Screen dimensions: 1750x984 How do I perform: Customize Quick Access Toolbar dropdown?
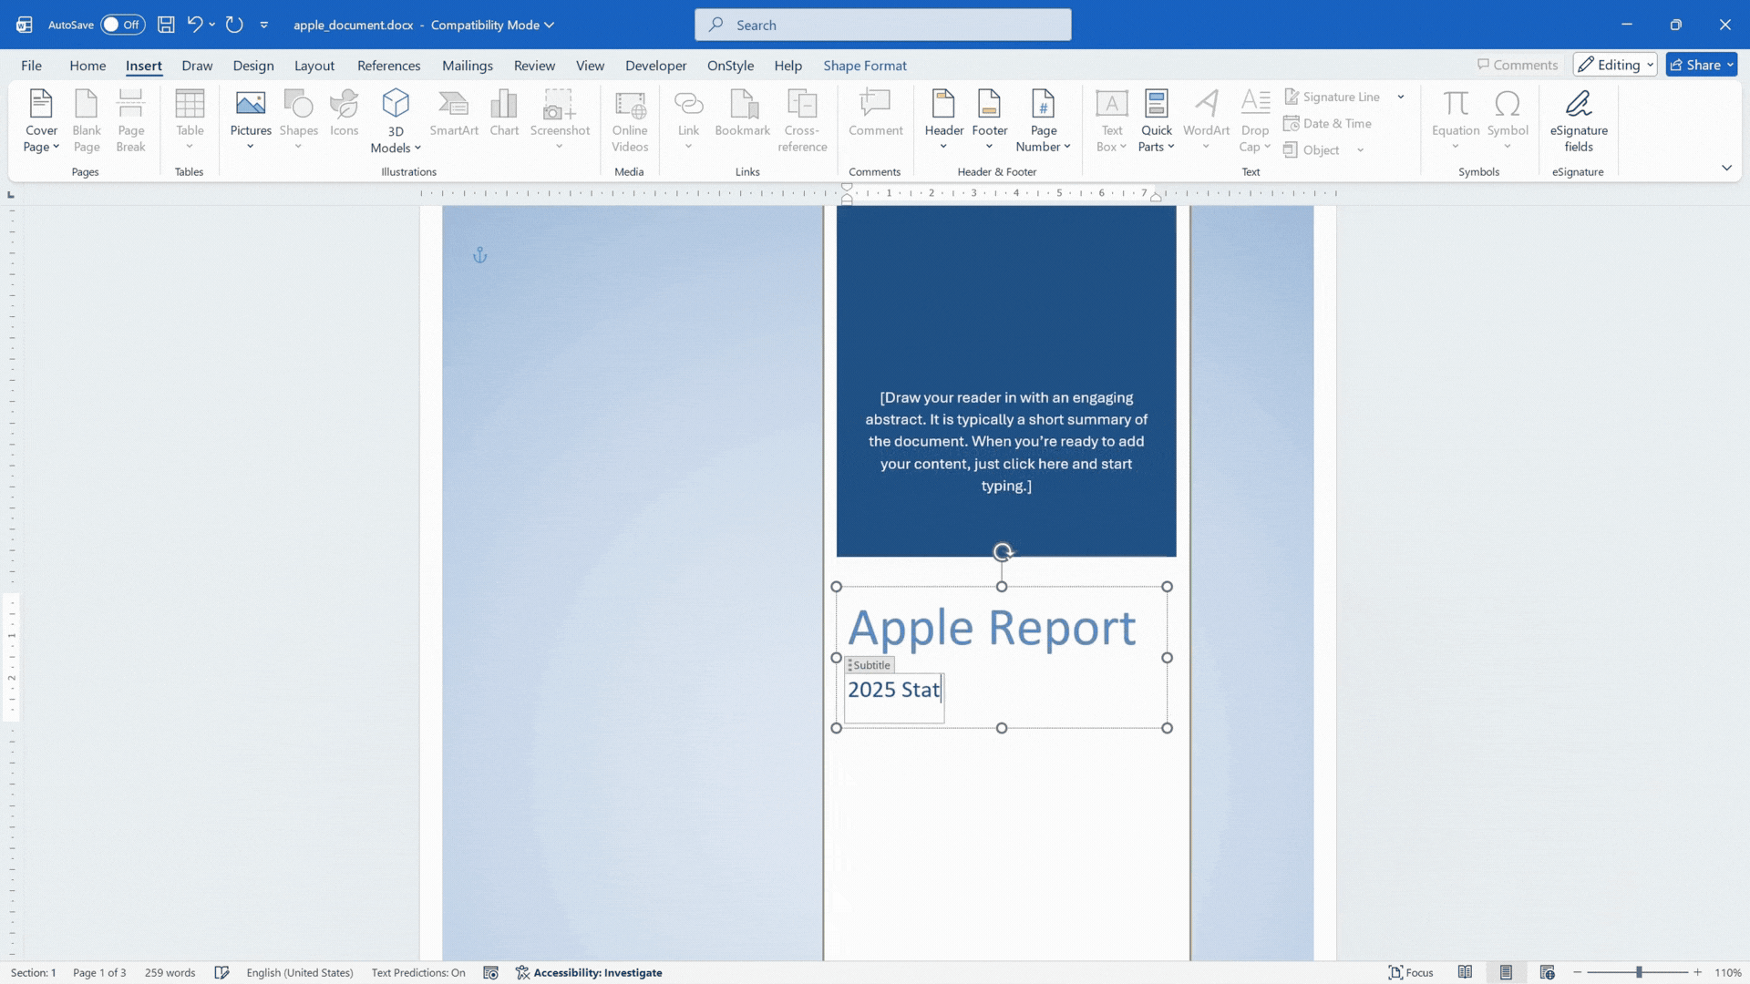point(264,25)
